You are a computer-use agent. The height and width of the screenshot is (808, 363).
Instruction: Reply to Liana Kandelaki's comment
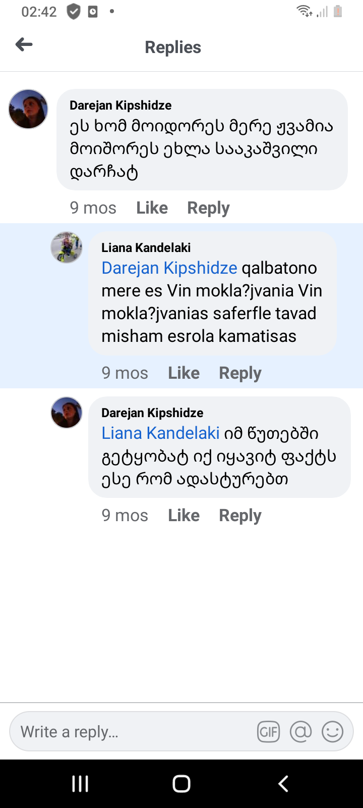pos(240,373)
